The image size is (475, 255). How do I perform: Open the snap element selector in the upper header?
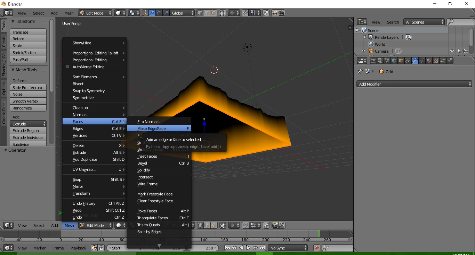[x=255, y=13]
